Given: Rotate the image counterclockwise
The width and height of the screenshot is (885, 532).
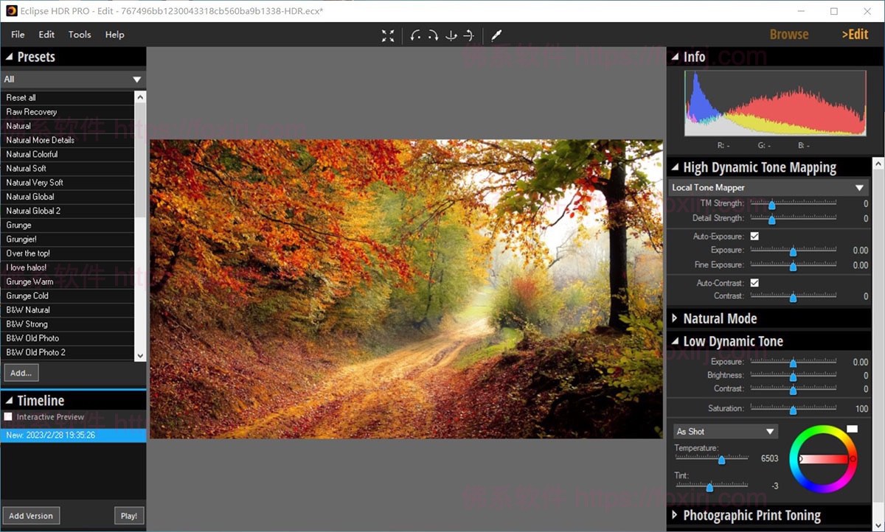Looking at the screenshot, I should (414, 35).
